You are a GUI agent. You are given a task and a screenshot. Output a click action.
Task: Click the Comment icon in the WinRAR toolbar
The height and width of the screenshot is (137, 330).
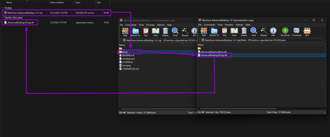[296, 31]
